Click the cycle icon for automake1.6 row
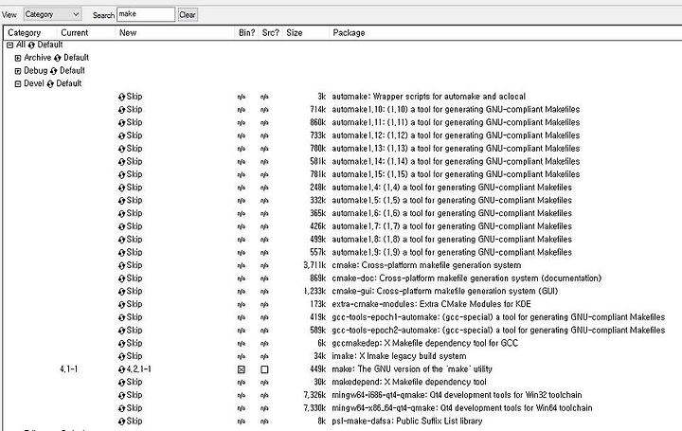Screen dimensions: 682x431 pos(121,214)
